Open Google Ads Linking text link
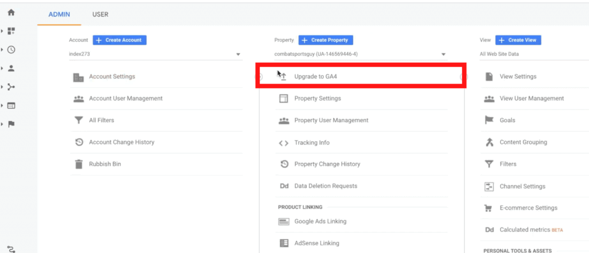Image resolution: width=589 pixels, height=253 pixels. (320, 221)
